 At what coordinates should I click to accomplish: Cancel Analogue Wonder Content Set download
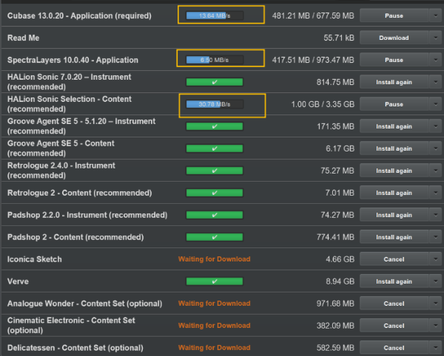click(x=394, y=304)
